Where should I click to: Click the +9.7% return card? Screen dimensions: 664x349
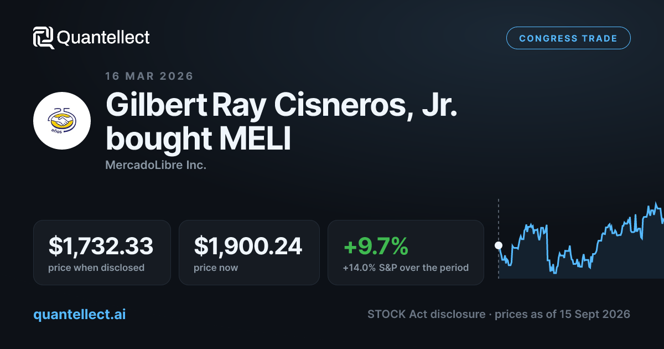pos(406,253)
